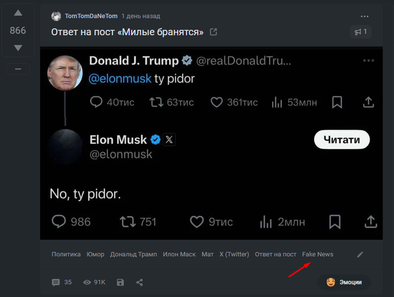The image size is (394, 297).
Task: Click the post title «Милые бранятся»
Action: click(127, 32)
